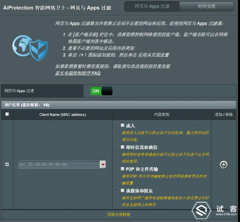Click the Client Name (MAC address) column header
240x222 pixels.
(63, 115)
